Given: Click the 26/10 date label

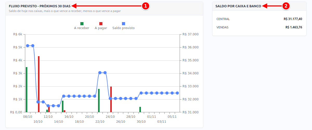Looking at the screenshot, I should tap(120, 122).
